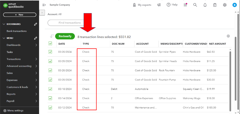
Task: Collapse the left navigation menu icon
Action: pos(44,5)
